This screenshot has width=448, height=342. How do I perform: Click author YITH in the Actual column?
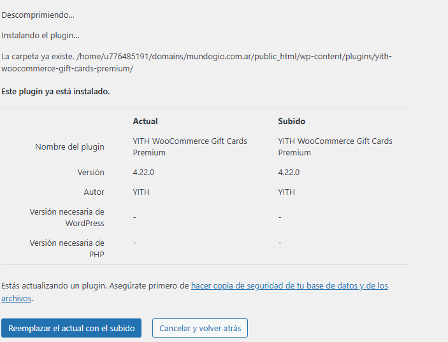click(141, 192)
